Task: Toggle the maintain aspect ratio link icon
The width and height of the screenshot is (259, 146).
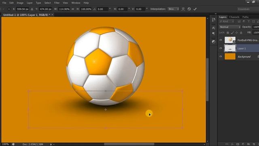Action: pyautogui.click(x=73, y=9)
